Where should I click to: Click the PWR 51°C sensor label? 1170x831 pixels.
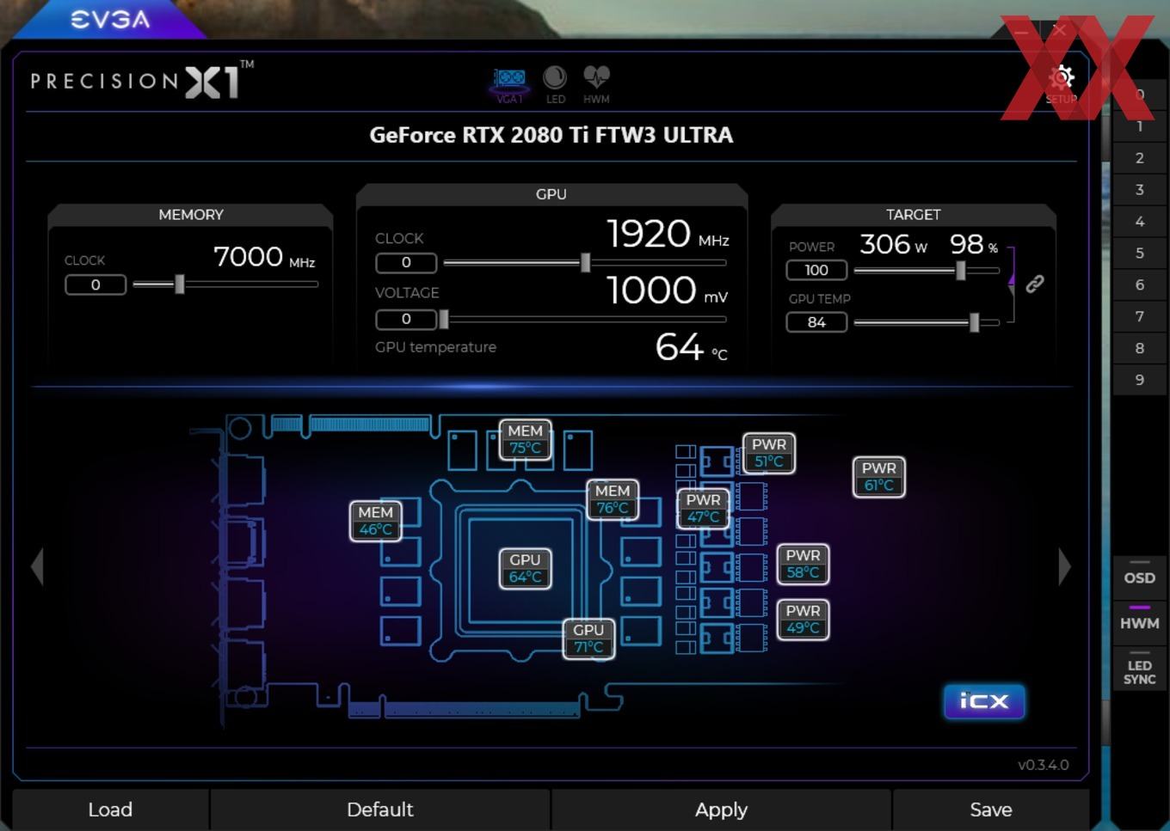(769, 453)
